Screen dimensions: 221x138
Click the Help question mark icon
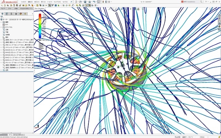click(206, 2)
